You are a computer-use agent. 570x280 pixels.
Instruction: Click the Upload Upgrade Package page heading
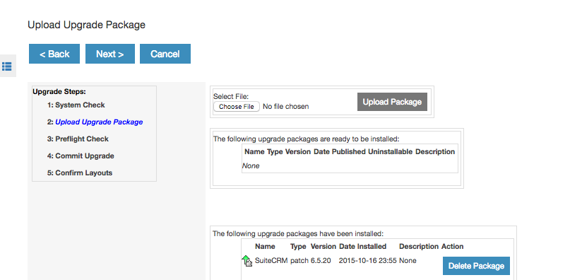[86, 25]
